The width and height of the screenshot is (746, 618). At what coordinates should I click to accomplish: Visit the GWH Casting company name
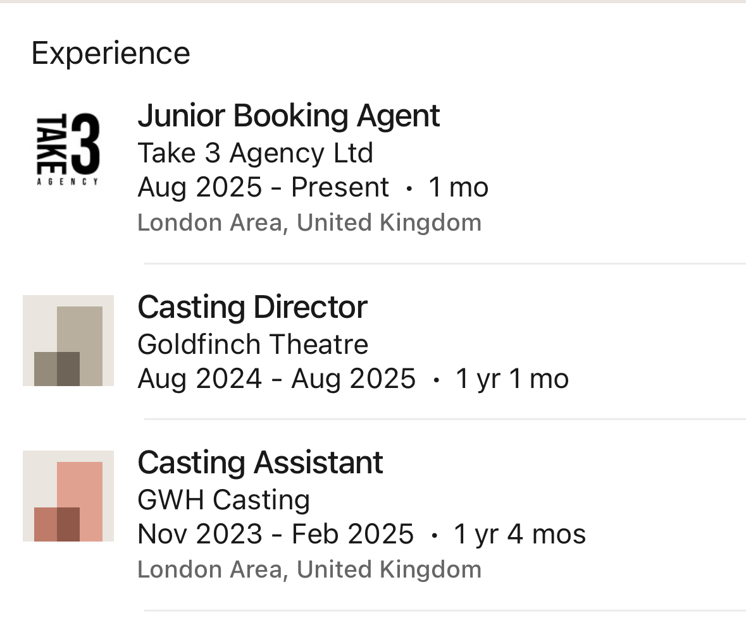223,500
